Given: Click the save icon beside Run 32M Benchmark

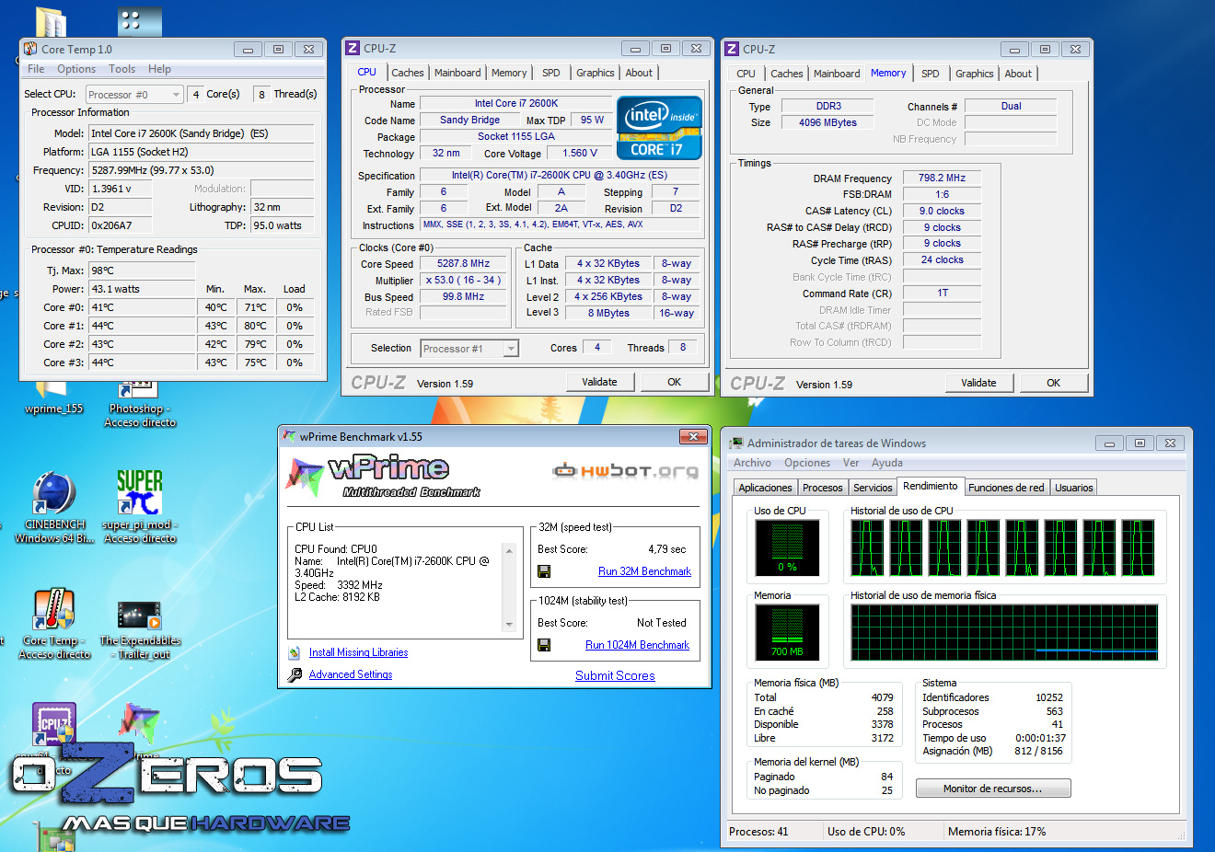Looking at the screenshot, I should coord(544,571).
